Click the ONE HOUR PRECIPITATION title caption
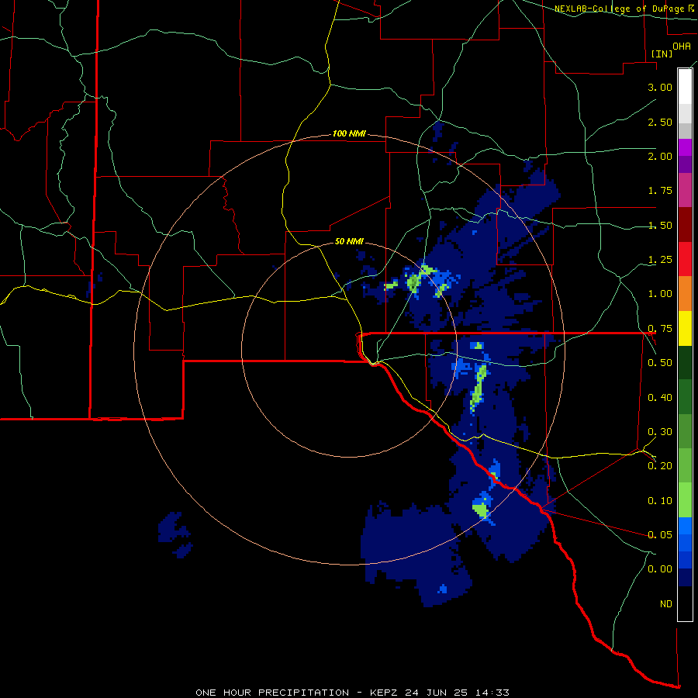The width and height of the screenshot is (698, 698). (352, 693)
